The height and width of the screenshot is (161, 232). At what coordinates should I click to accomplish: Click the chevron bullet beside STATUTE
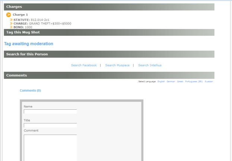tap(11, 20)
